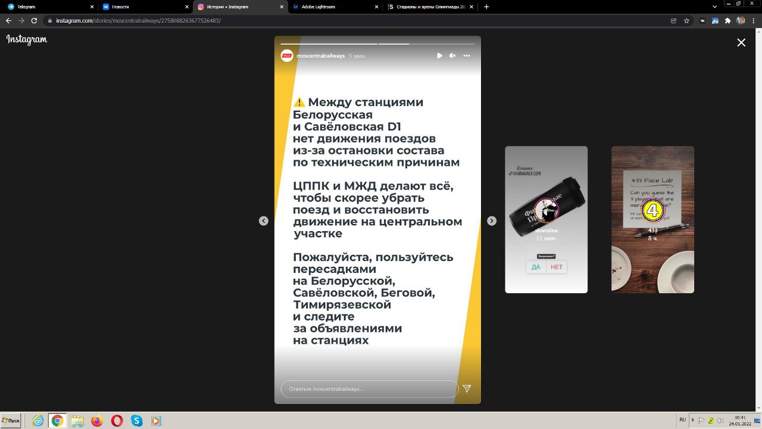Image resolution: width=762 pixels, height=429 pixels.
Task: Open the 433 story thumbnail
Action: (x=652, y=219)
